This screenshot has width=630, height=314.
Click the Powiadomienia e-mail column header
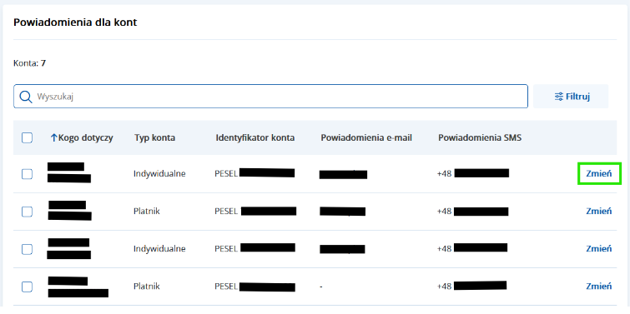click(x=366, y=138)
